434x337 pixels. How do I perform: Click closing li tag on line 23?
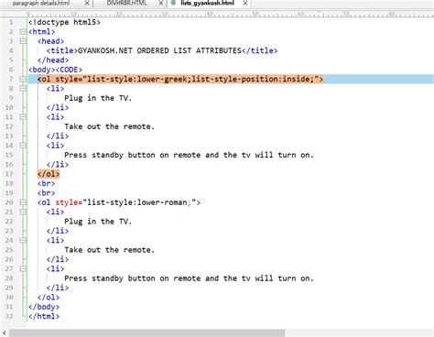tap(58, 231)
